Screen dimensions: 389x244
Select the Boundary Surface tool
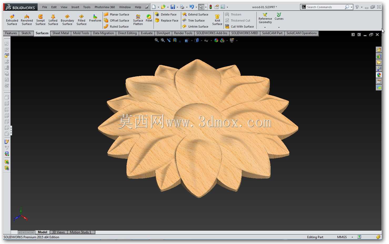click(x=67, y=20)
